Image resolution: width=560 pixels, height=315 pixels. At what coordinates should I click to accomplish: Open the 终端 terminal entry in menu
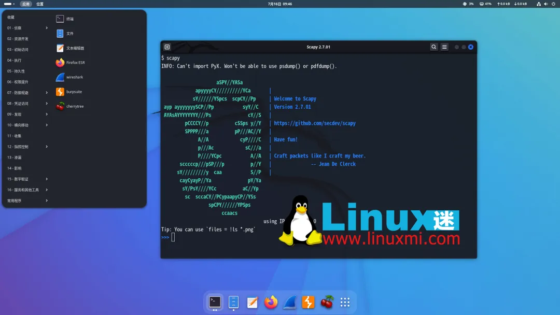pyautogui.click(x=65, y=19)
